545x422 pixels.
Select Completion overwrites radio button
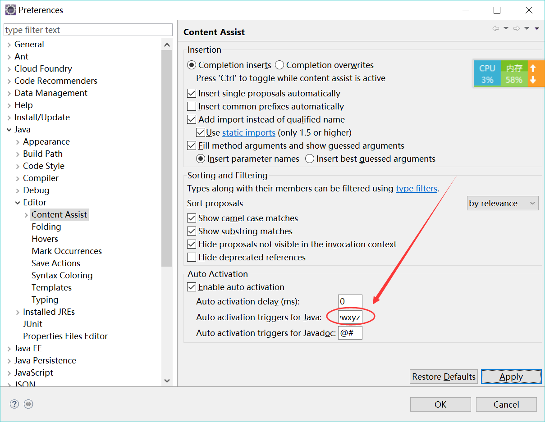(x=279, y=65)
